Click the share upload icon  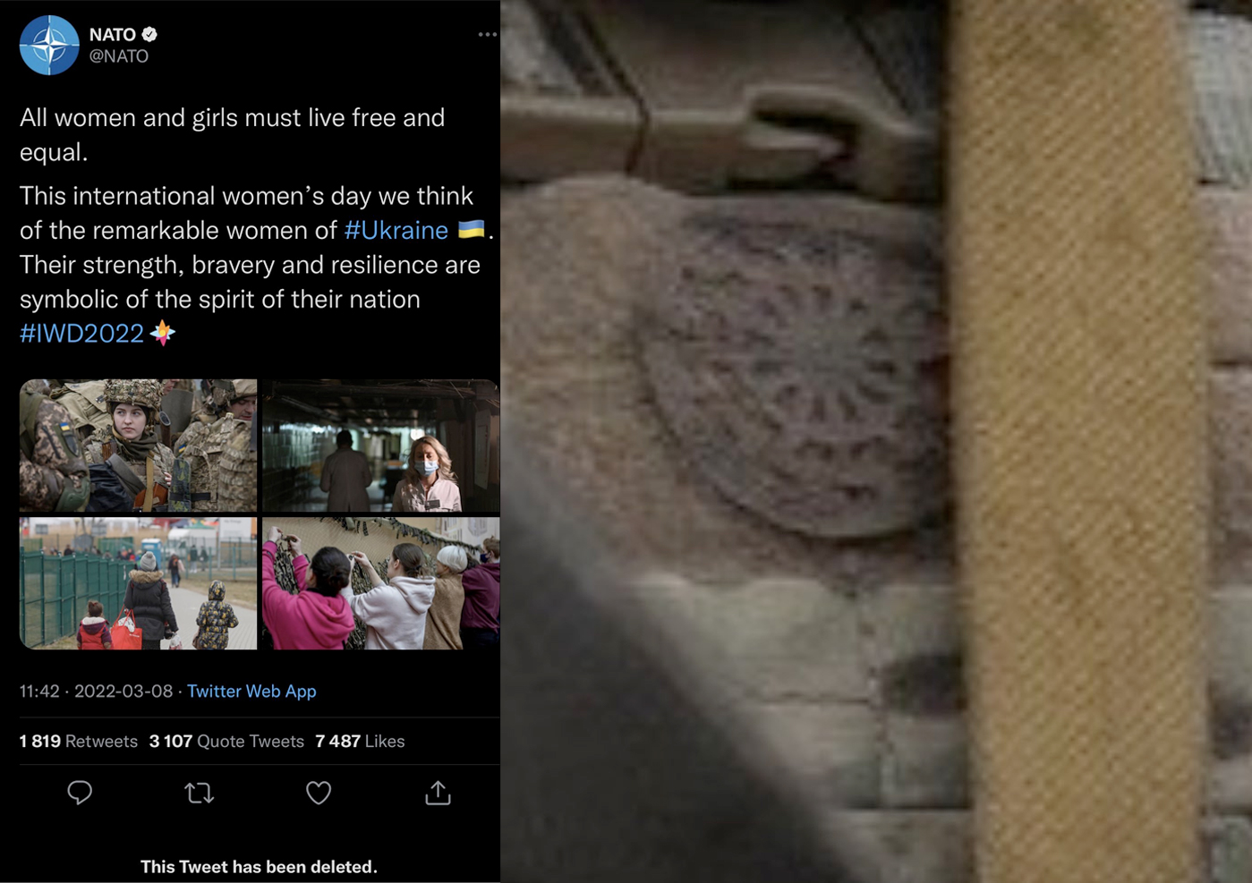pos(438,793)
